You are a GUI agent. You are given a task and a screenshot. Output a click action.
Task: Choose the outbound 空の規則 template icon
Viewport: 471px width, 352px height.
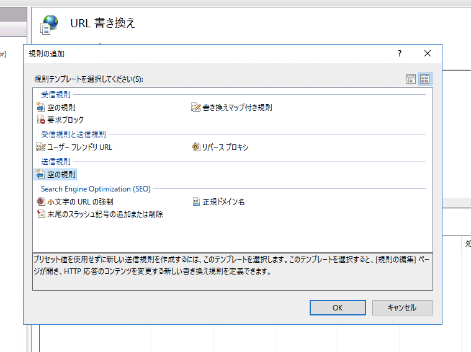click(x=40, y=174)
